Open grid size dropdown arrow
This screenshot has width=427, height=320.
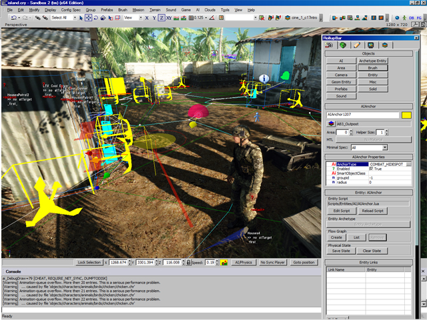206,18
